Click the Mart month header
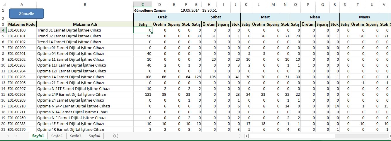The height and width of the screenshot is (141, 391). [x=265, y=17]
